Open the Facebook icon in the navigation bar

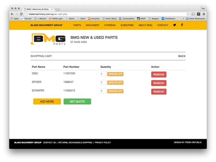(x=182, y=25)
